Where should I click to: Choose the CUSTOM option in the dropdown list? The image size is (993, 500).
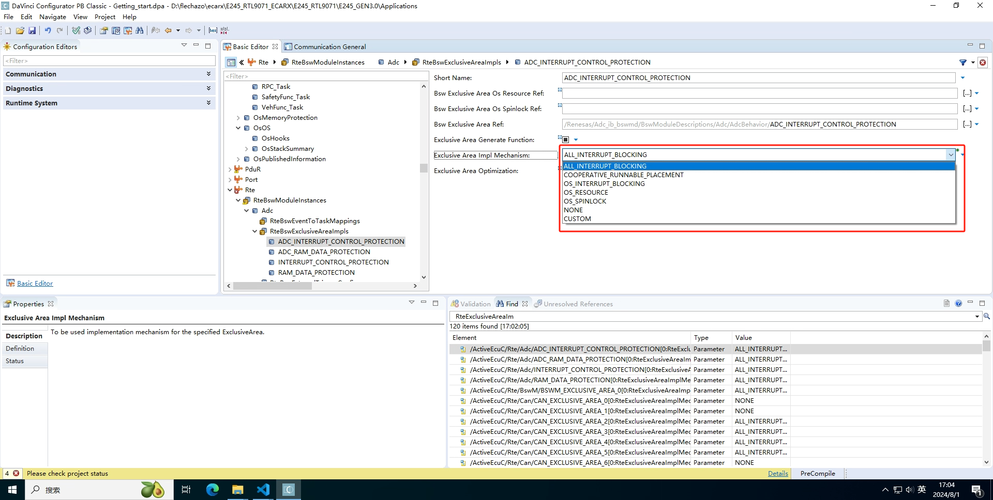coord(577,219)
